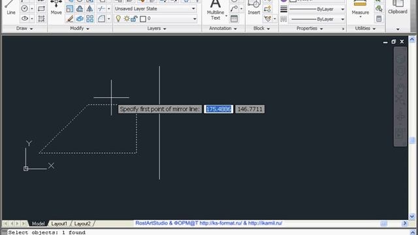Select the Fillet tool icon
This screenshot has width=418, height=235.
pos(101,18)
